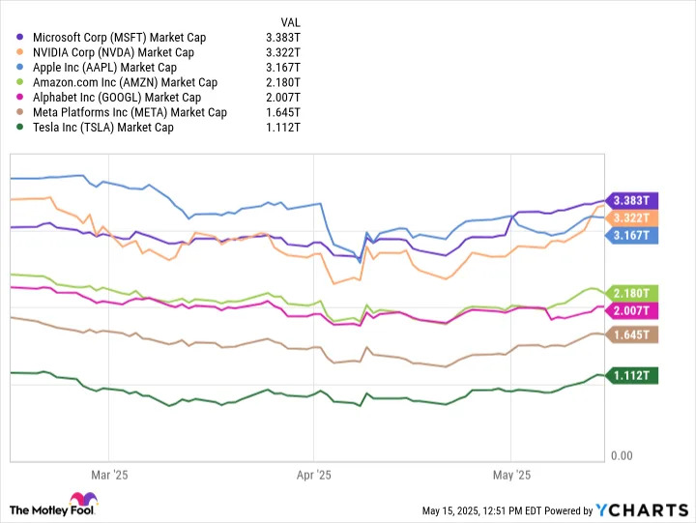Click the May 15, 2025 timestamp text
Viewport: 696px width, 523px height.
481,511
